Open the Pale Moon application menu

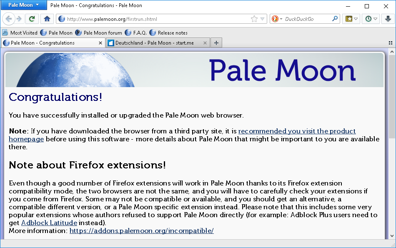point(24,5)
